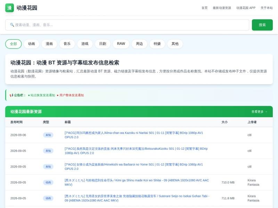Open the Himekishi wa Barbaroi no Yome link
Screen dimensions: 278x208
coord(134,167)
